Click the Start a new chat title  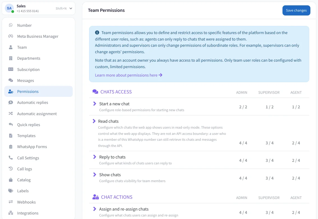coord(114,104)
